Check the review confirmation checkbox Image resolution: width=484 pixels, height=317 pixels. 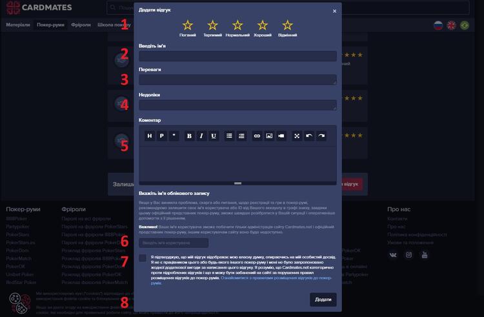click(143, 258)
